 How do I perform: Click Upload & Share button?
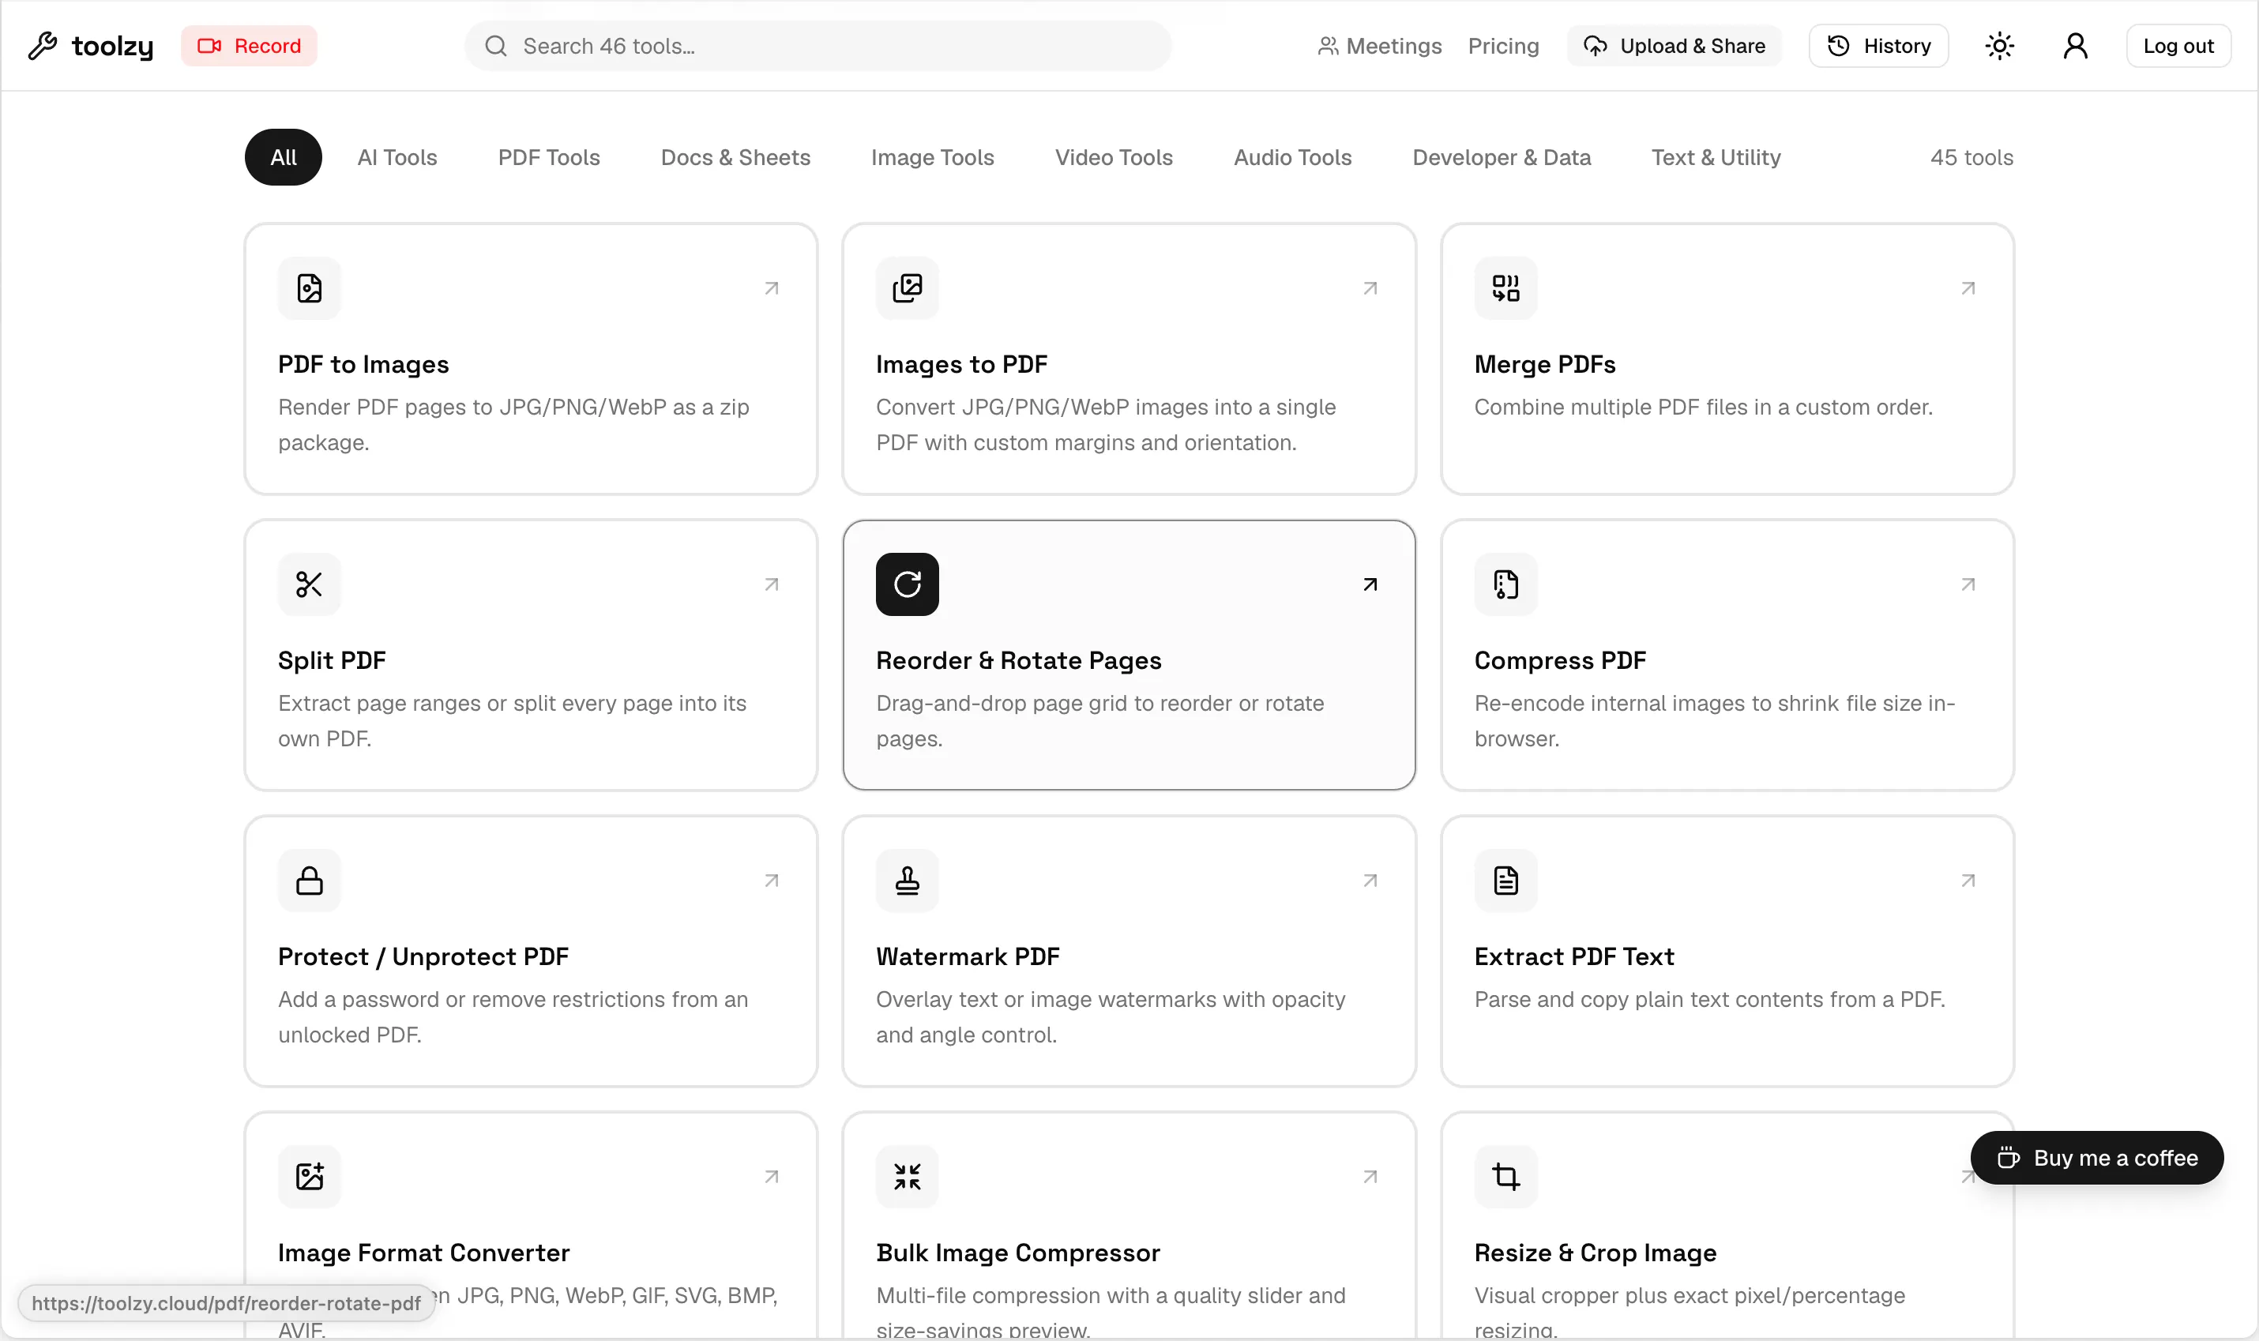pyautogui.click(x=1675, y=45)
